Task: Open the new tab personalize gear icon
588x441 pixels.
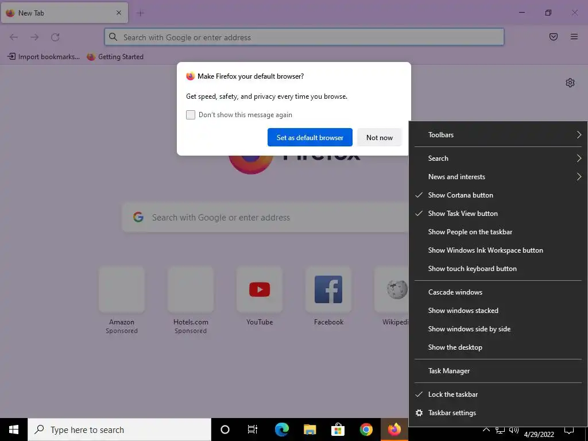Action: pos(570,83)
